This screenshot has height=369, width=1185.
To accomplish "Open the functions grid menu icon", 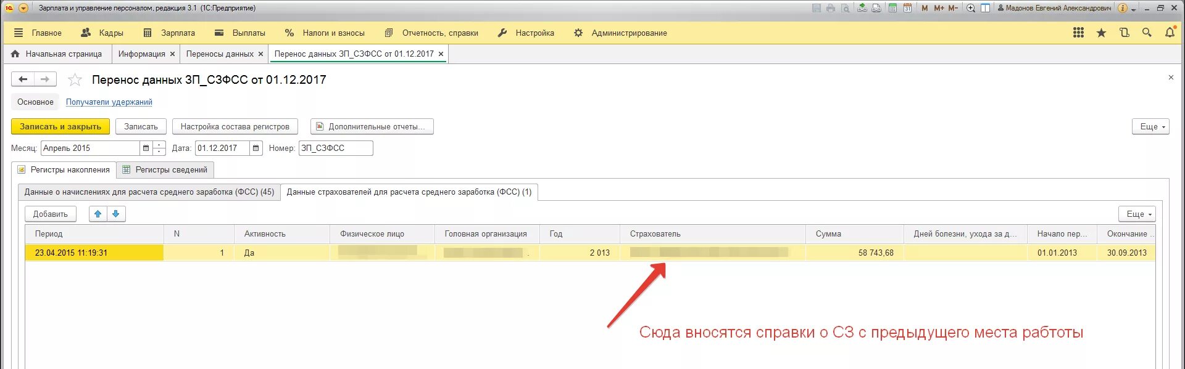I will 1078,33.
